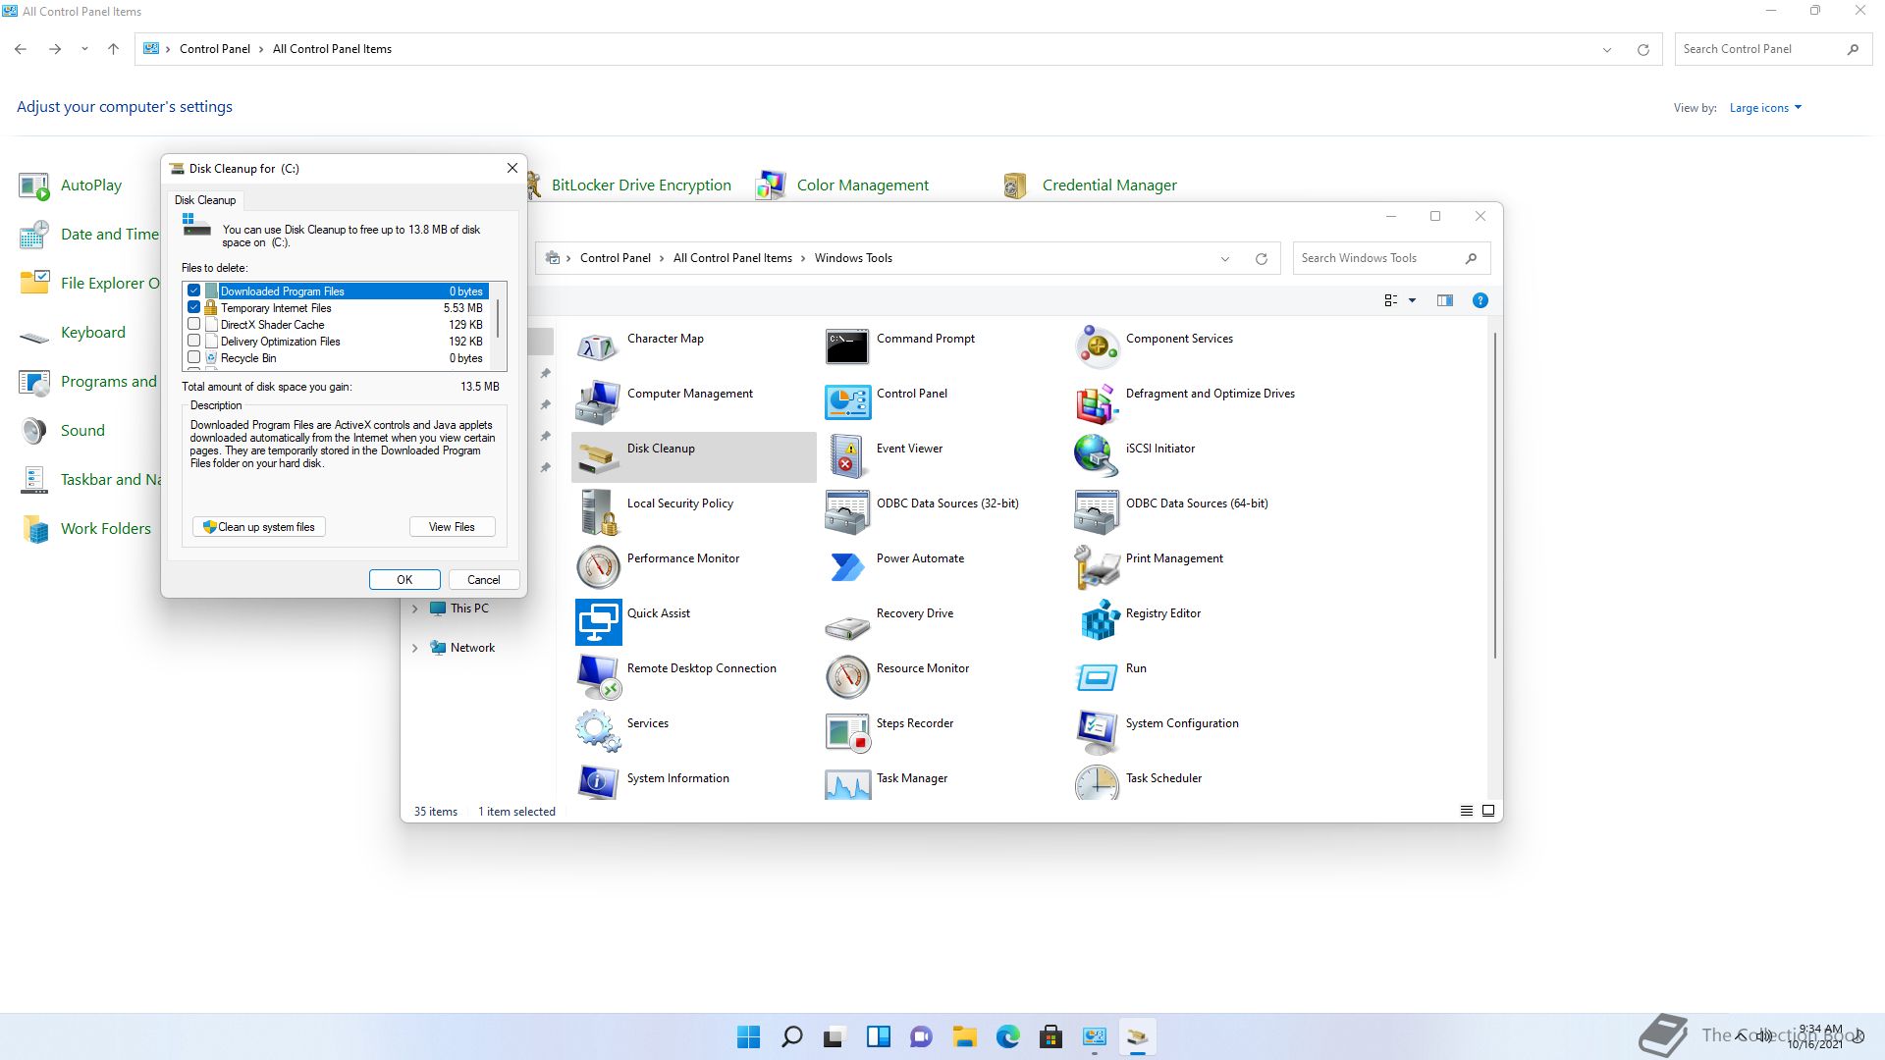
Task: Open Power Automate icon
Action: [x=847, y=566]
